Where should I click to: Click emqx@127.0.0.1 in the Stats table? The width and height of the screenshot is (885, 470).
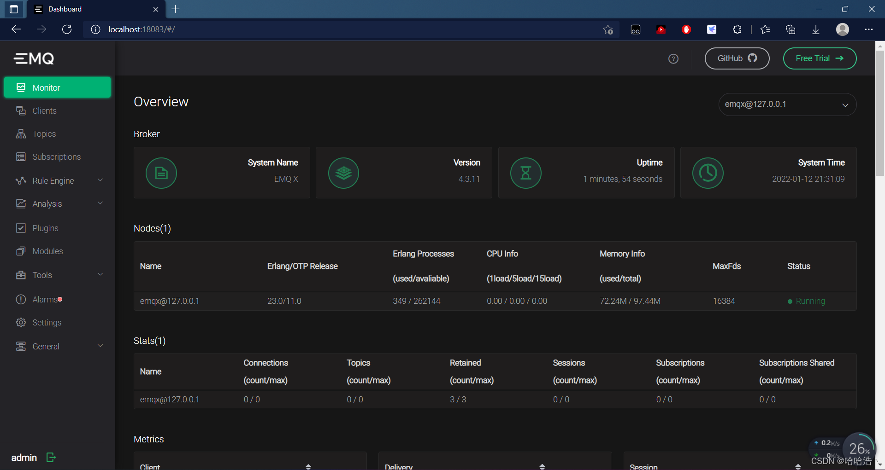170,400
